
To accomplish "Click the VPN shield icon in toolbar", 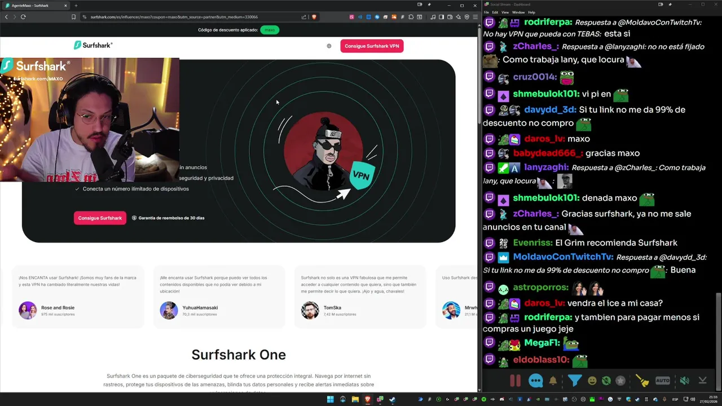I will pyautogui.click(x=467, y=17).
